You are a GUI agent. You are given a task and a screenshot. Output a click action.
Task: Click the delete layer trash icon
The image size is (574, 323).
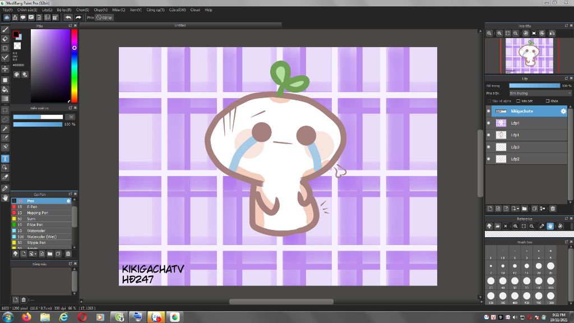[553, 209]
